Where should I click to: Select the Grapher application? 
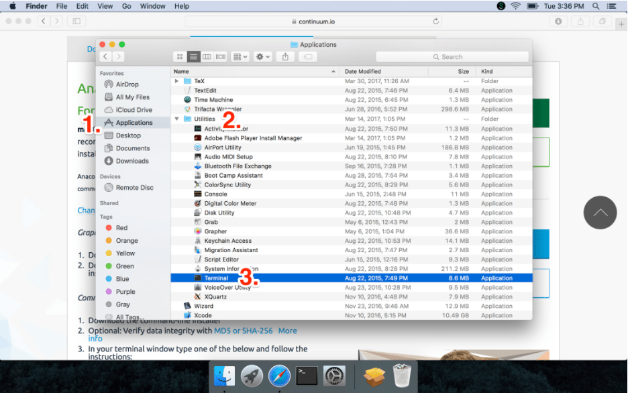point(352,231)
